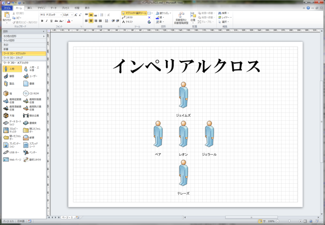Click the Save icon in quick access toolbar
This screenshot has width=325, height=225.
coord(9,3)
